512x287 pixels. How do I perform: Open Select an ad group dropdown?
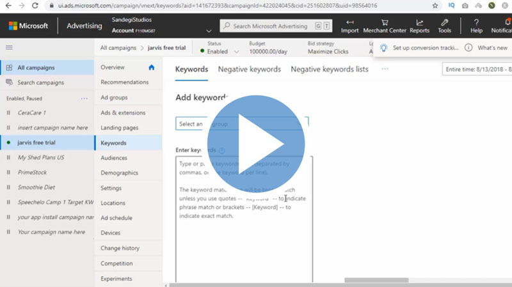click(x=242, y=123)
